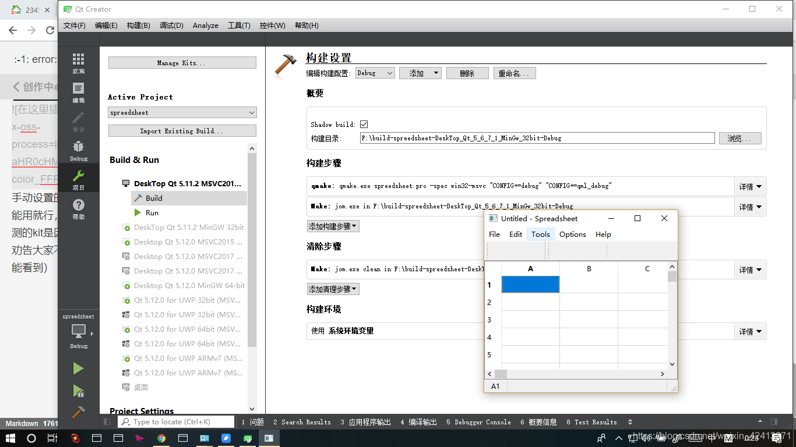
Task: Expand 详情 for the Make build step
Action: 750,207
